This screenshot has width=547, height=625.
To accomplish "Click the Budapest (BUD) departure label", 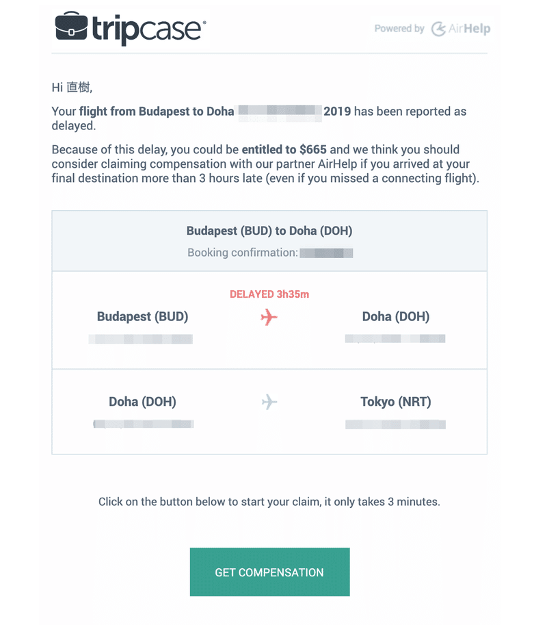I will coord(142,316).
